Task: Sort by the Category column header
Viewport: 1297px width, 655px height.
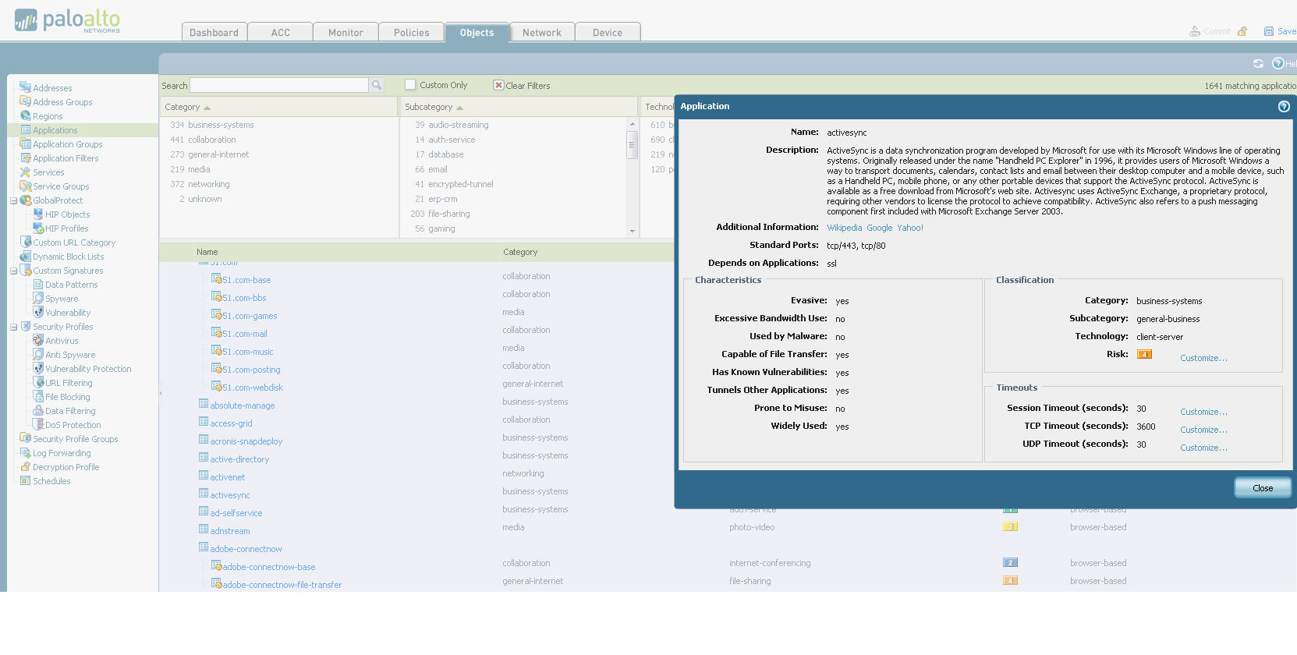Action: (278, 107)
